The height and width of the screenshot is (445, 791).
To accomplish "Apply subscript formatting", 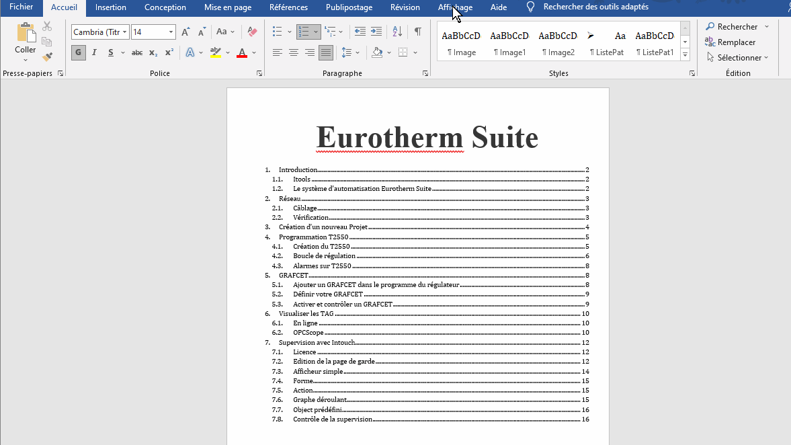I will tap(153, 52).
